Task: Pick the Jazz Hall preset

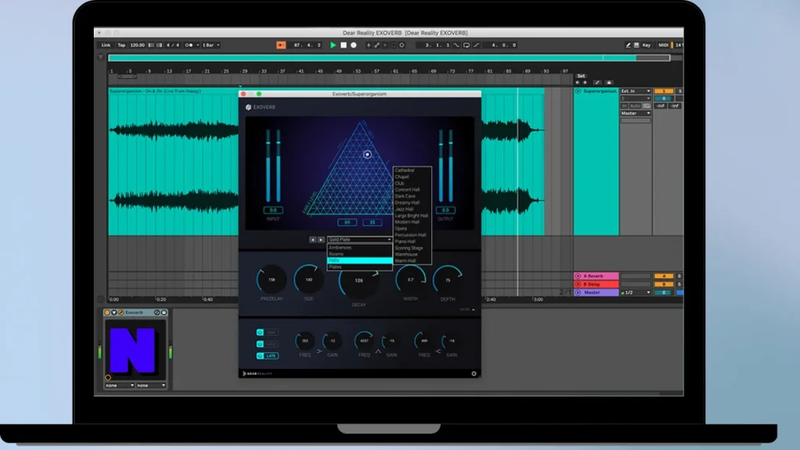Action: tap(412, 209)
